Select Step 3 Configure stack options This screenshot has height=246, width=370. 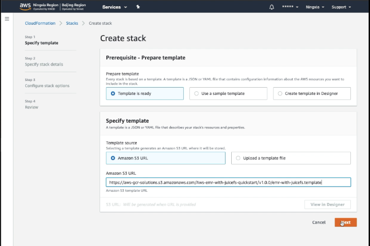coord(47,83)
